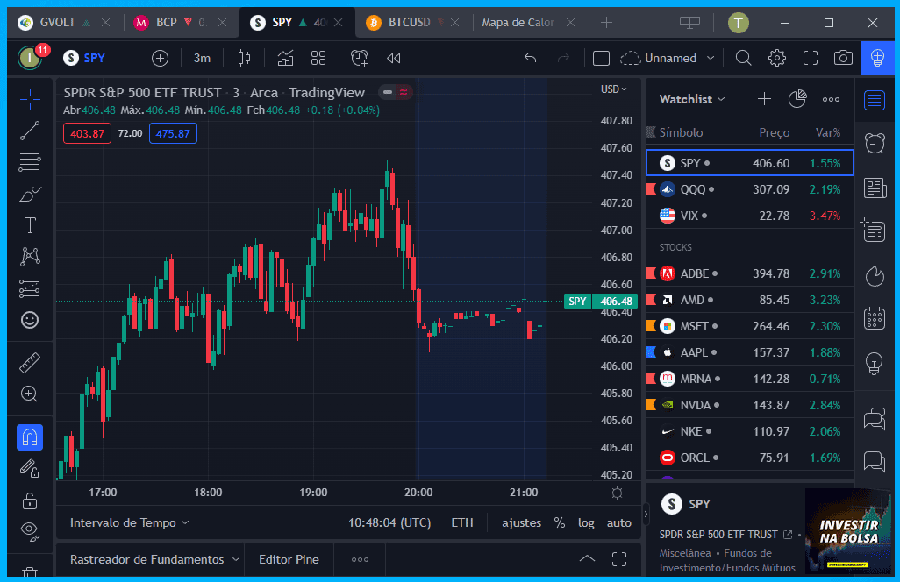This screenshot has width=900, height=582.
Task: Select the trend line drawing tool
Action: [x=30, y=131]
